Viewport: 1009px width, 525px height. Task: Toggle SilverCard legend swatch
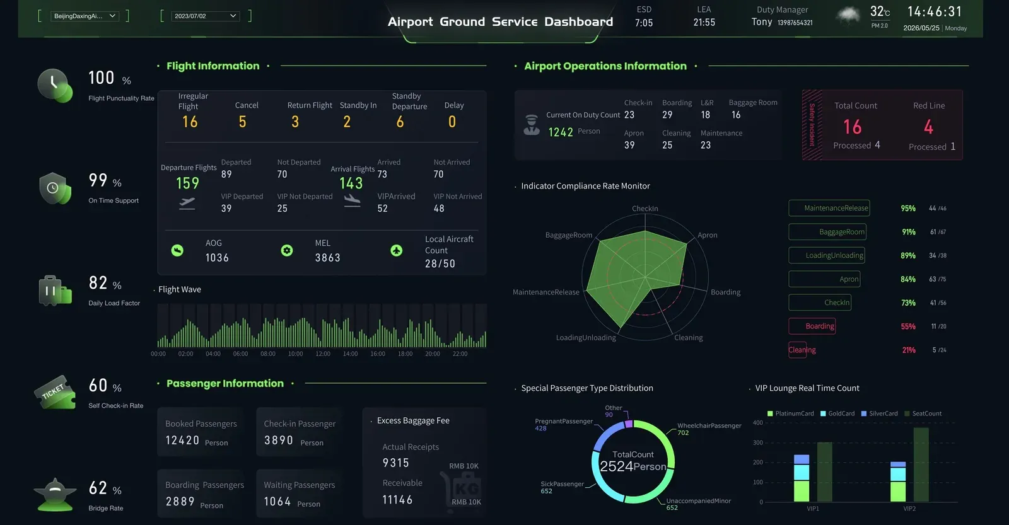(x=864, y=414)
